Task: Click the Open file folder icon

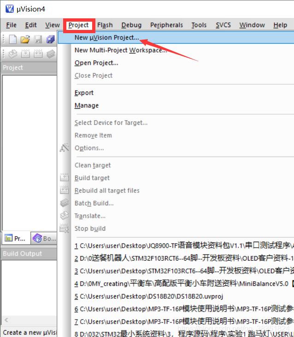Action: coord(25,39)
